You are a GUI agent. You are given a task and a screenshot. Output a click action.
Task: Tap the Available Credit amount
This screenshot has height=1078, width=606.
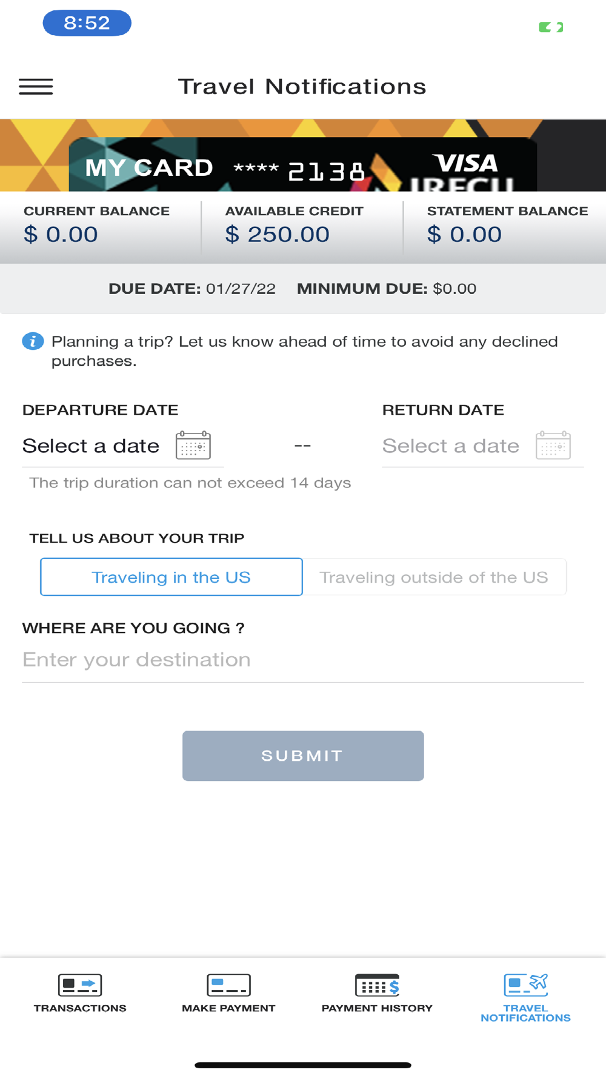point(278,235)
